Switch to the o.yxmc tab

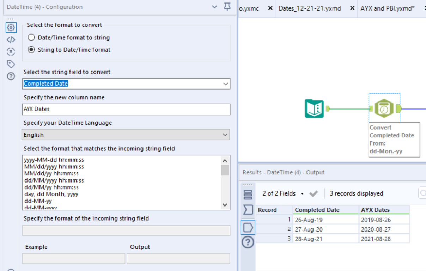(x=249, y=8)
